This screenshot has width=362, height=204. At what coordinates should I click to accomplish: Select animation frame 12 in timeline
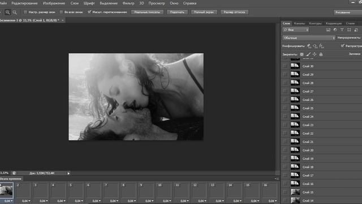(x=199, y=190)
